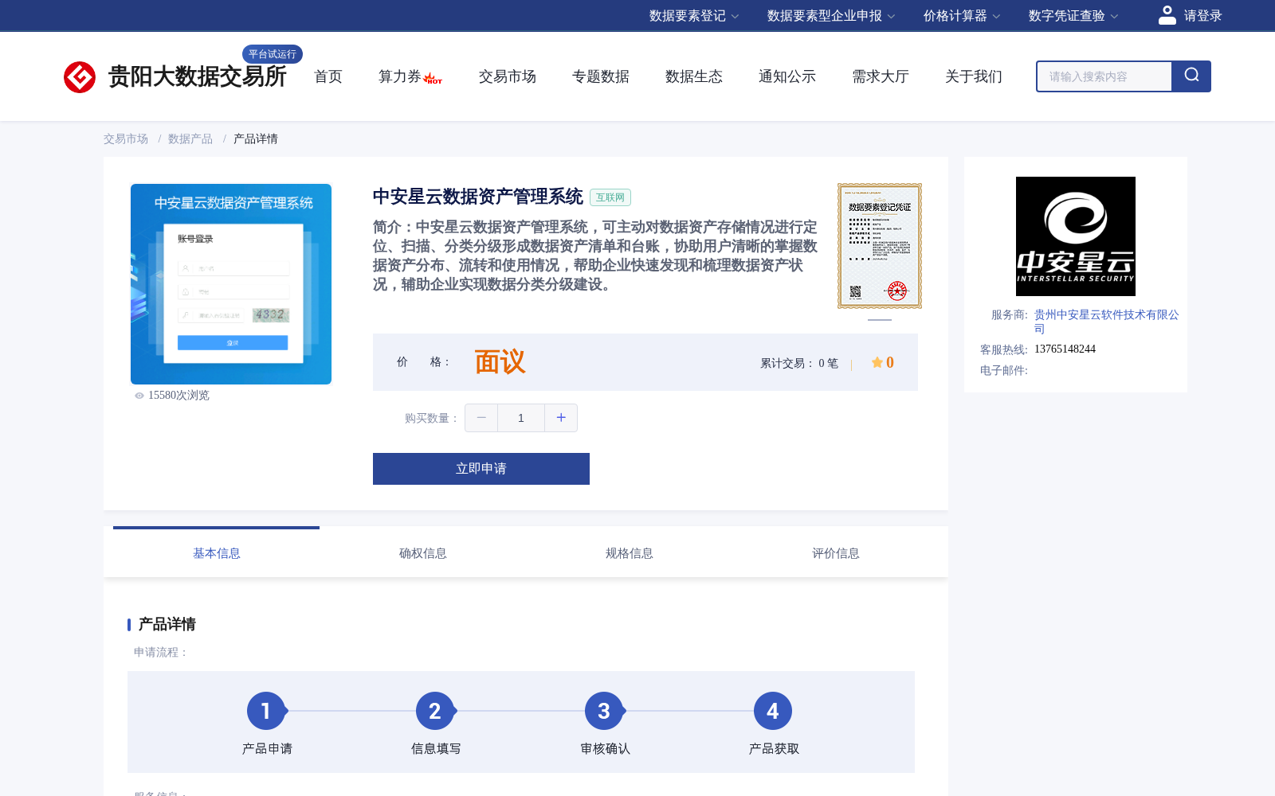Click 交易市场 in the breadcrumb
The image size is (1275, 796).
[x=126, y=139]
